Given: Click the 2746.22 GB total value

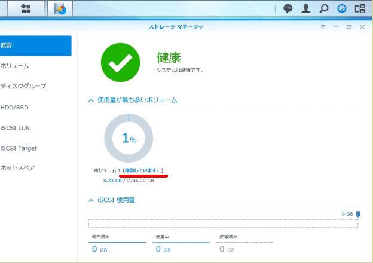Looking at the screenshot, I should click(140, 181).
